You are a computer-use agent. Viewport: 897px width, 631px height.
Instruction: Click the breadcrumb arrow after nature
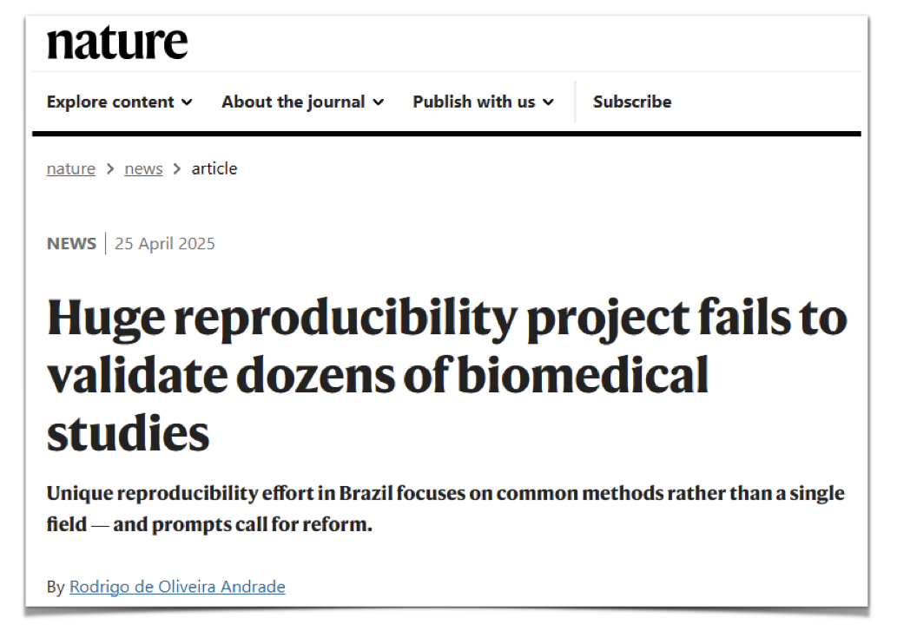110,169
